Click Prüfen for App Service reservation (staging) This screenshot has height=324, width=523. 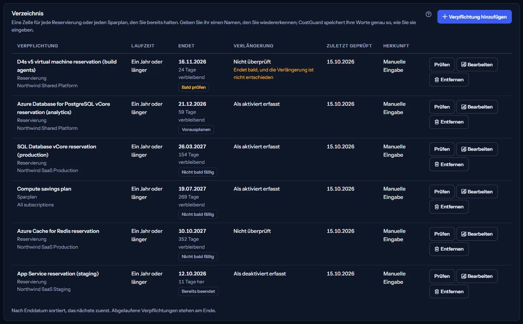click(442, 276)
